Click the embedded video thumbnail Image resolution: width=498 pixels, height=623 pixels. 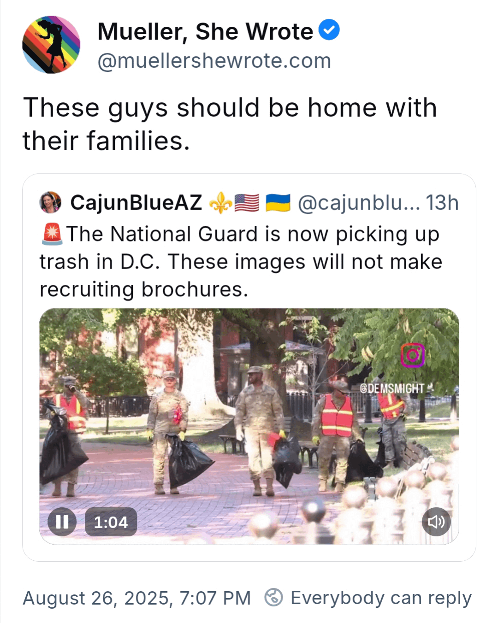[x=249, y=426]
